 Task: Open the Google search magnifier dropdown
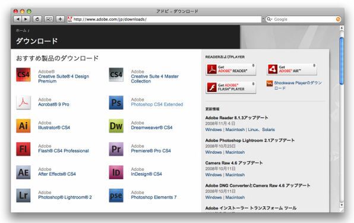point(269,19)
